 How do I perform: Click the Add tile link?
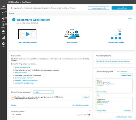(11, 13)
